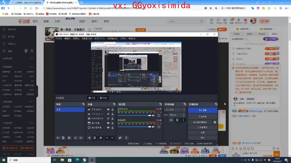Toggle visibility of the video capture device source
The height and width of the screenshot is (163, 291).
pos(108,118)
